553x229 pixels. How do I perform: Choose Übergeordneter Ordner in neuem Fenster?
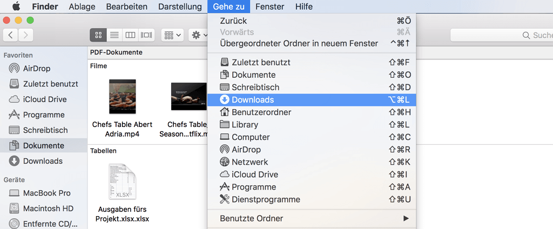click(x=312, y=43)
